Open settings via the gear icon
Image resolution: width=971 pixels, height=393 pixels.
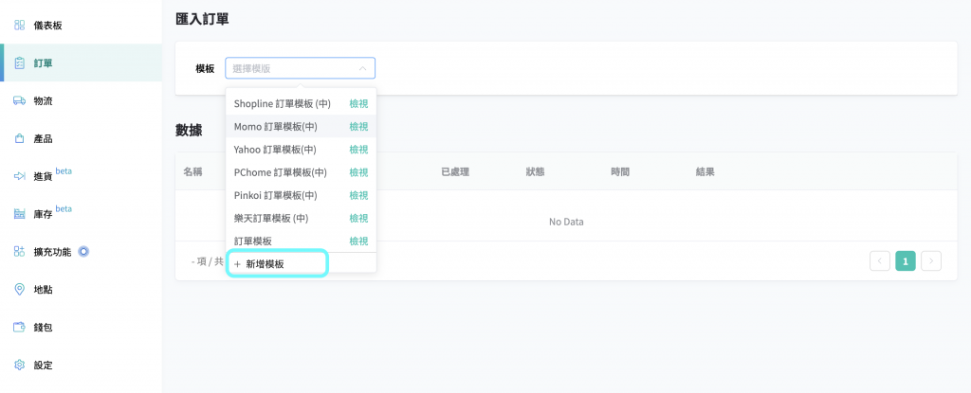pos(19,366)
